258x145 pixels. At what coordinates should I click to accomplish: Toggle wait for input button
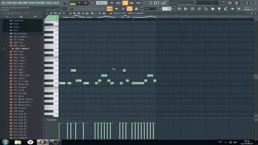point(118,3)
